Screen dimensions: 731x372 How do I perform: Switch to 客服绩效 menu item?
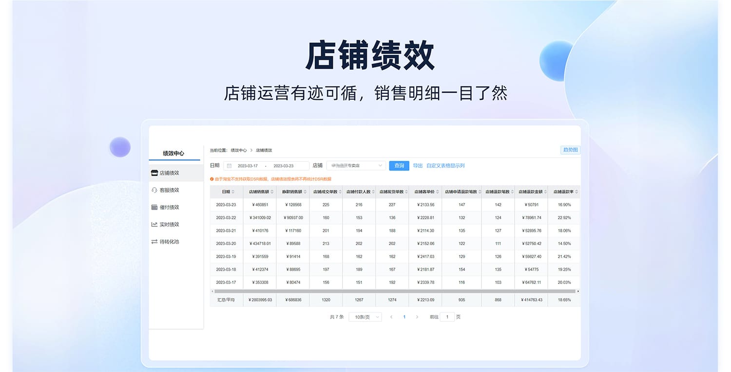[x=170, y=190]
